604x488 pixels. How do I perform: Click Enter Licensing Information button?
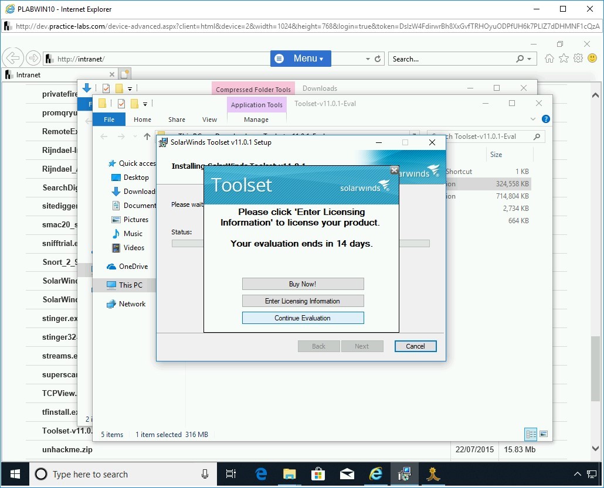(x=303, y=301)
